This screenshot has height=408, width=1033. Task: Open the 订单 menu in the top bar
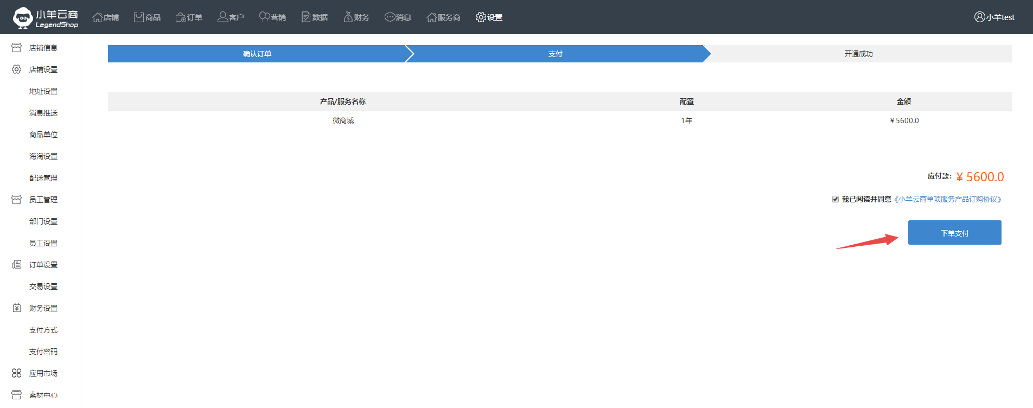click(189, 17)
